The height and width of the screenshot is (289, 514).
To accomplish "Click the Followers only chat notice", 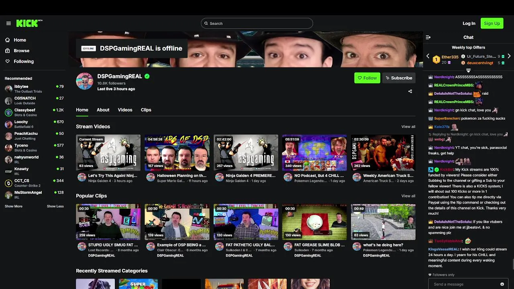I will pos(441,275).
